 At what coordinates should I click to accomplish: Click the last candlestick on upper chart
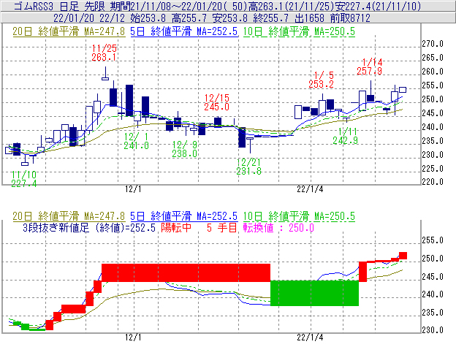coord(403,90)
